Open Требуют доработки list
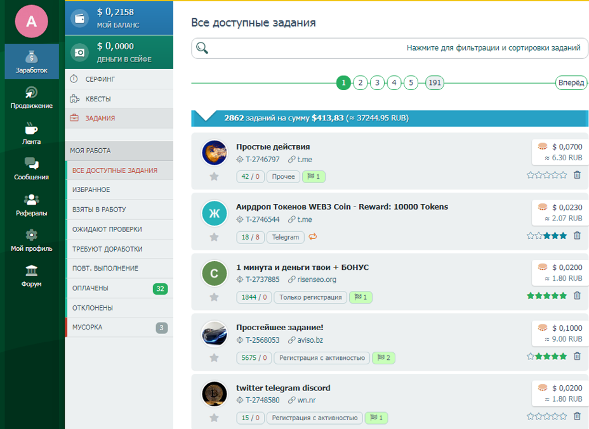The width and height of the screenshot is (589, 429). pyautogui.click(x=120, y=249)
